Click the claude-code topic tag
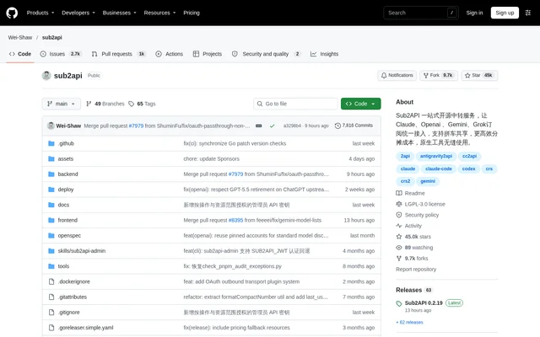Image resolution: width=540 pixels, height=337 pixels. pyautogui.click(x=438, y=168)
